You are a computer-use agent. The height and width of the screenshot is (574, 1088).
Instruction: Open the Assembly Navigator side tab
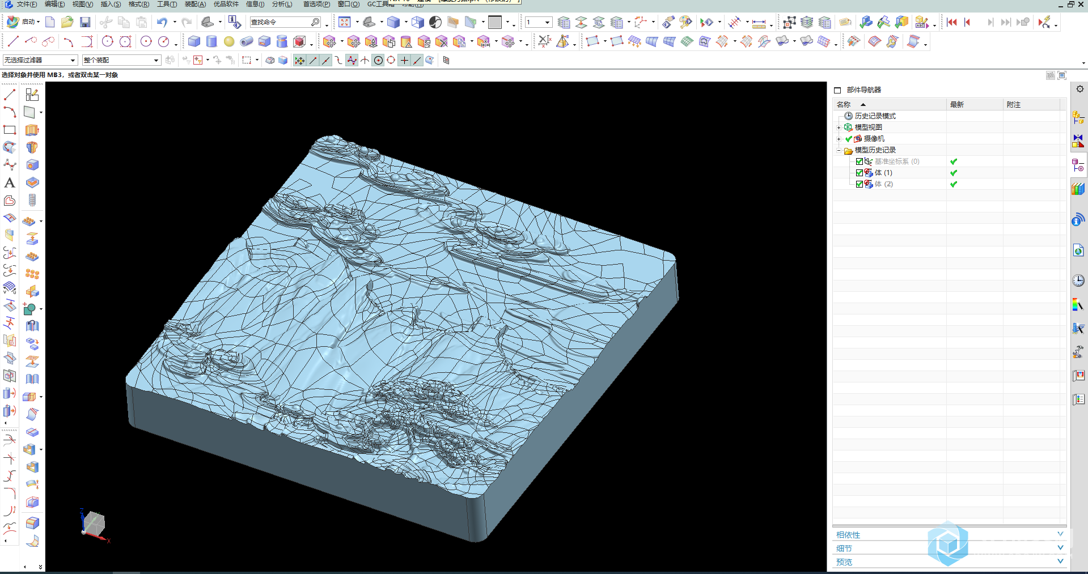click(1078, 118)
